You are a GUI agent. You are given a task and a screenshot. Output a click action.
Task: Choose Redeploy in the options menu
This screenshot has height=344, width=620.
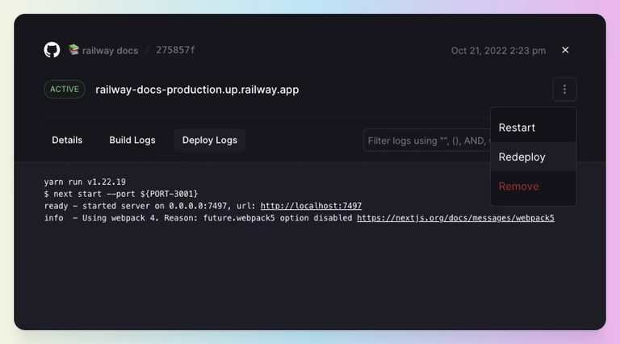point(533,157)
